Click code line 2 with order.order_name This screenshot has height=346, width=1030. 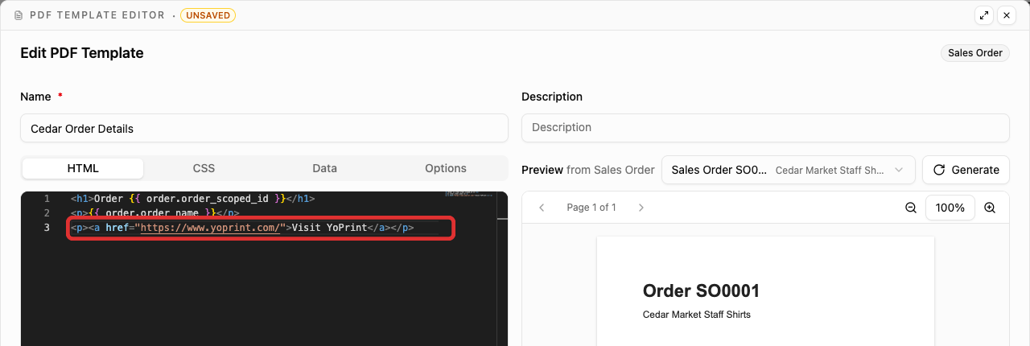[154, 213]
